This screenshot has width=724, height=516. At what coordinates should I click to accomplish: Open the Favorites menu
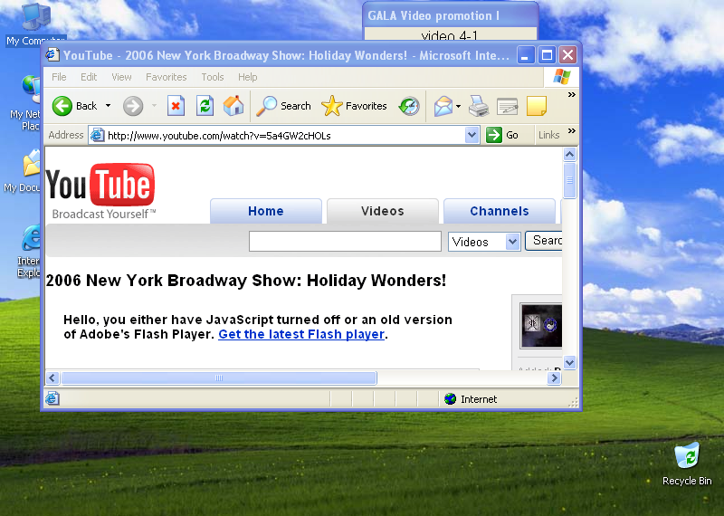(167, 77)
